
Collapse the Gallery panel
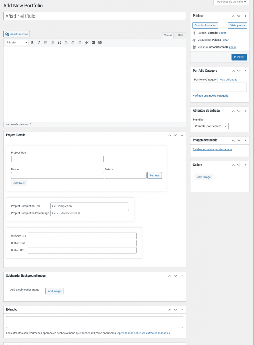(246, 165)
